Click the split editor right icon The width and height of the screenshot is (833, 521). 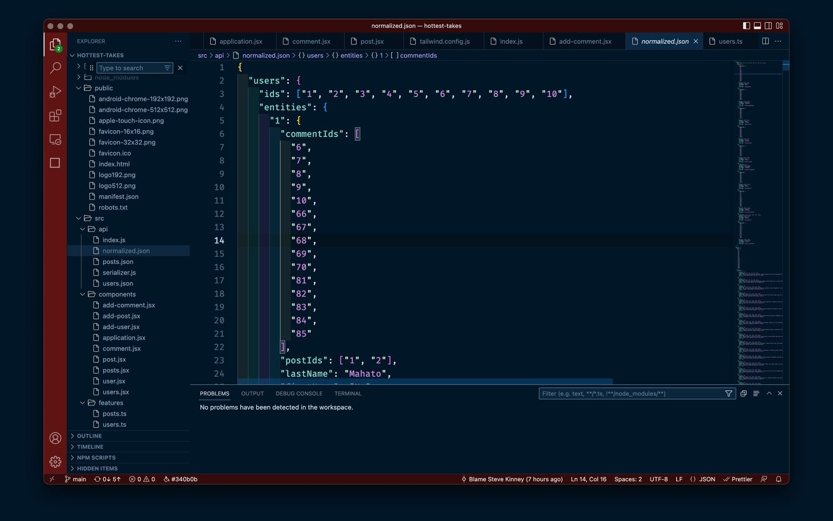pyautogui.click(x=765, y=41)
